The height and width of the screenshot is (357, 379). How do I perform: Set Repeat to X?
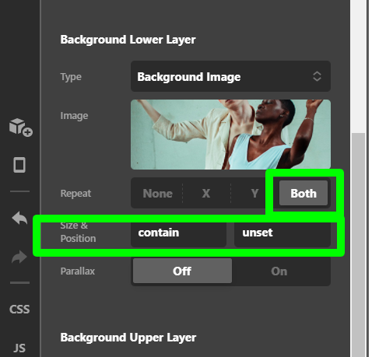206,194
